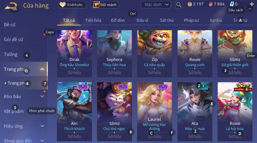Click the blue voucher ticket icon
The height and width of the screenshot is (143, 257).
coord(232,4)
